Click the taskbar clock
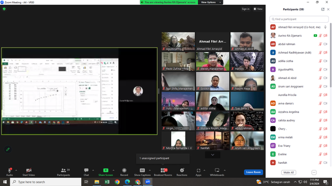The height and width of the screenshot is (186, 332). tap(314, 182)
